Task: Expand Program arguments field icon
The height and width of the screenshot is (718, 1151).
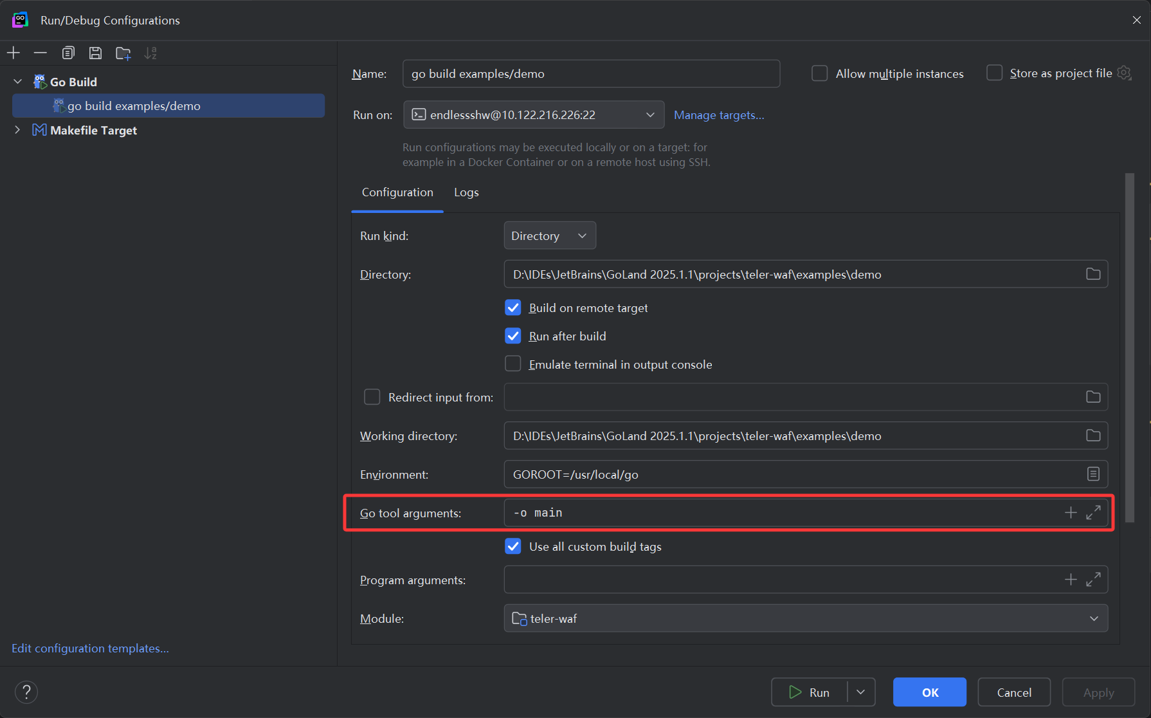Action: click(1093, 580)
